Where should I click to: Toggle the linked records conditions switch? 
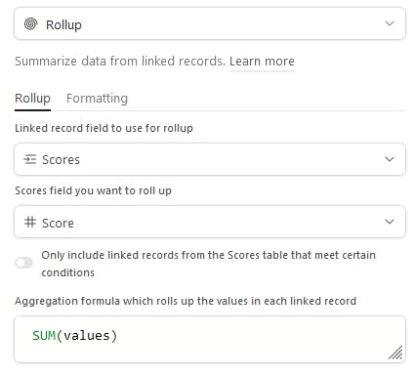23,263
